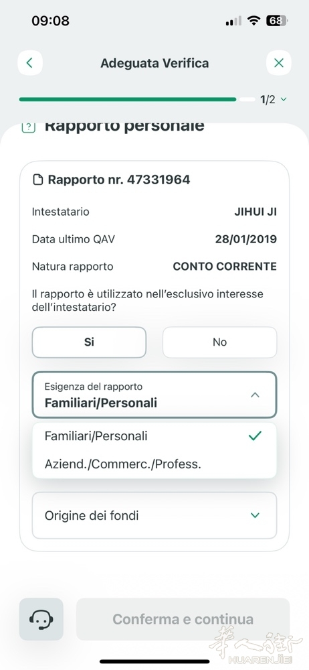Tap the Conferma e continua button

(x=183, y=619)
